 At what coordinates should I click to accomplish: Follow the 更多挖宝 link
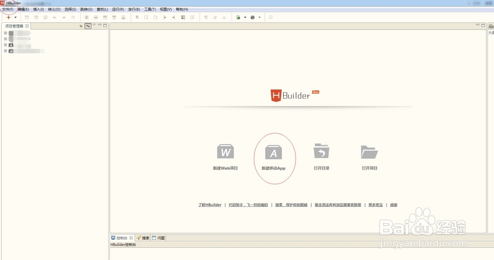click(x=375, y=205)
